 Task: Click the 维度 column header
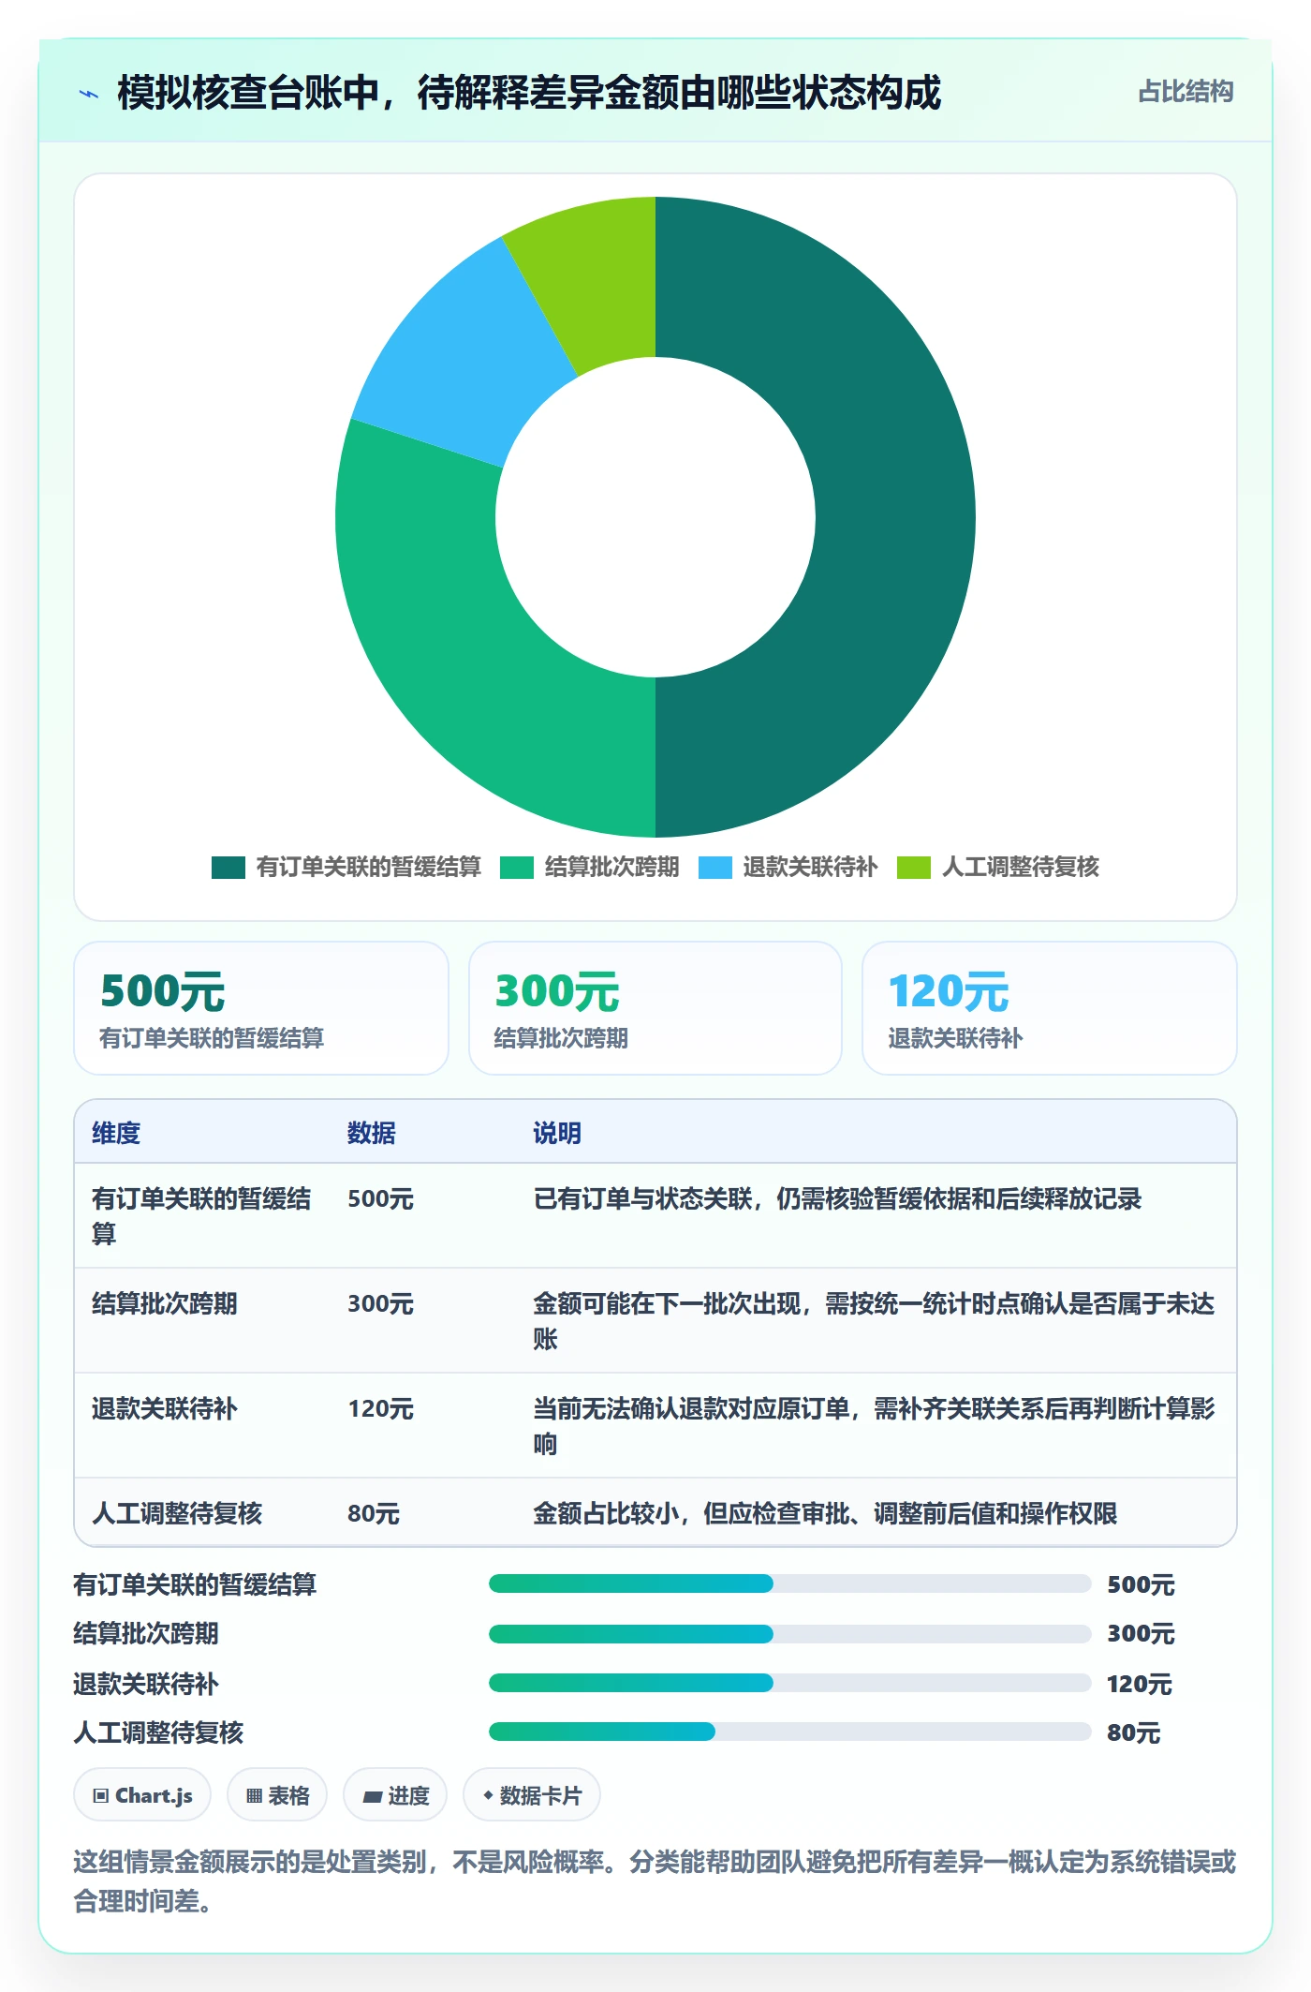point(116,1133)
